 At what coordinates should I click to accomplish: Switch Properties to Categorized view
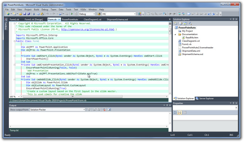[175, 112]
